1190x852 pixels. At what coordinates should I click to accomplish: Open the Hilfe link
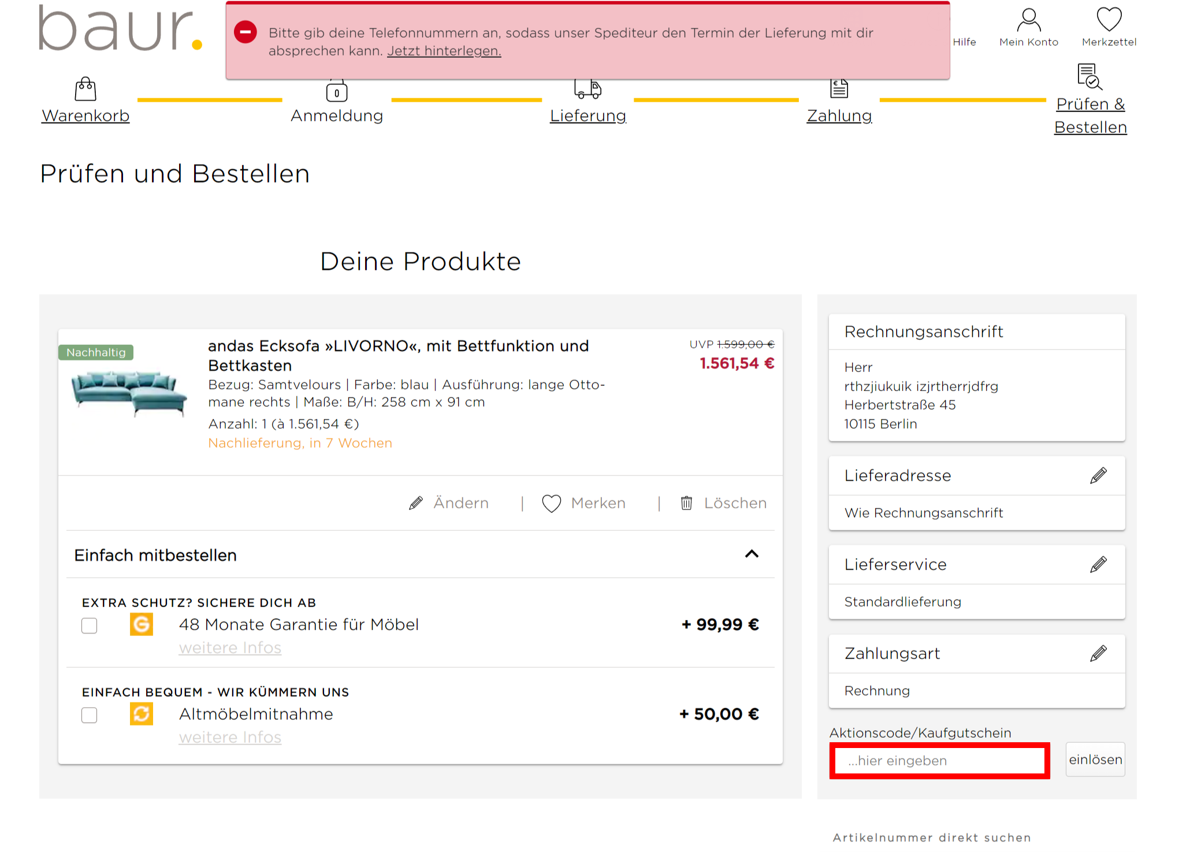(x=964, y=42)
